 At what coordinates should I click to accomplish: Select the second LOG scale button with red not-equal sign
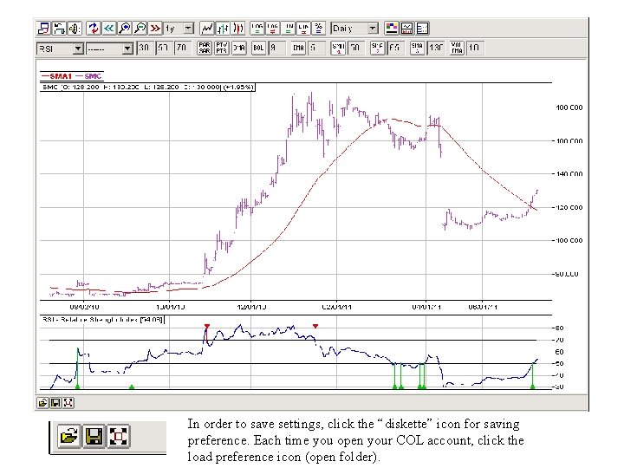[273, 29]
